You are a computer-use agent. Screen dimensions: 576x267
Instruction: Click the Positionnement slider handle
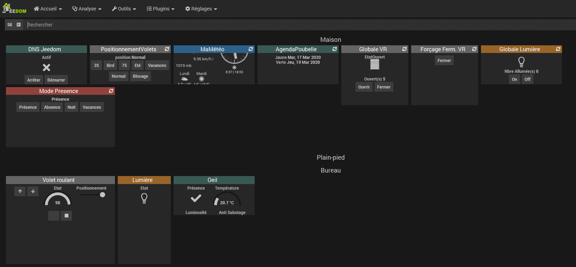[102, 195]
